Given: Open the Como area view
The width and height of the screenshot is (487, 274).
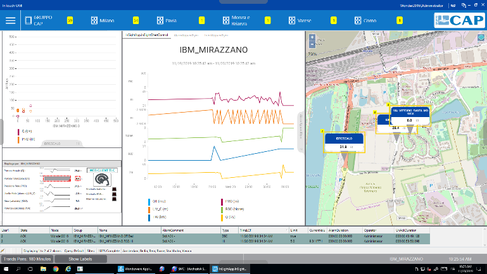Looking at the screenshot, I should point(365,20).
